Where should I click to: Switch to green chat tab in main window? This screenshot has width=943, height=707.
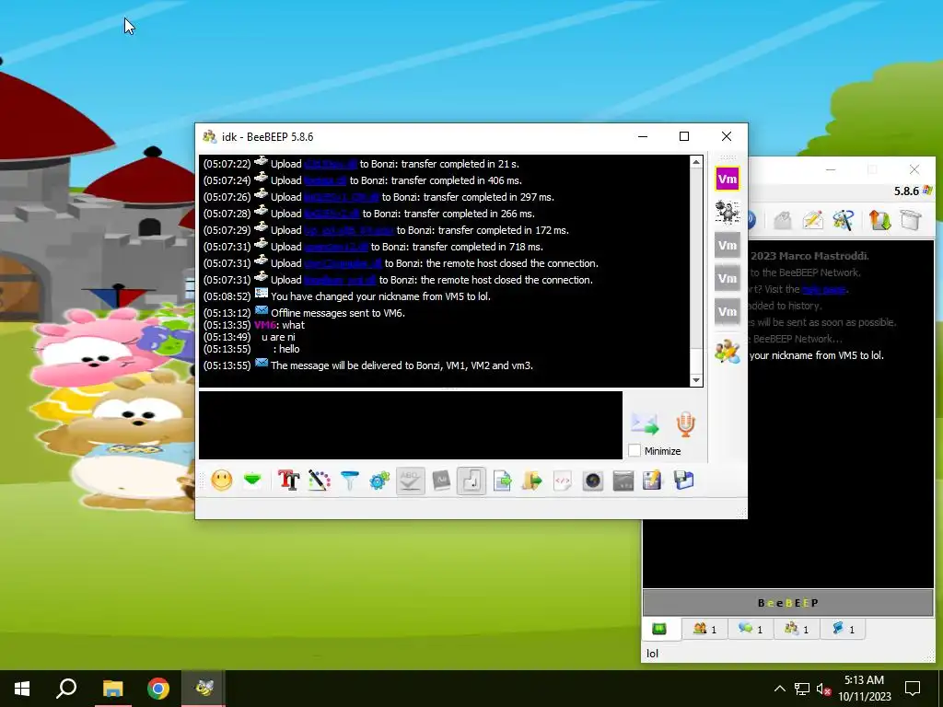[x=659, y=629]
